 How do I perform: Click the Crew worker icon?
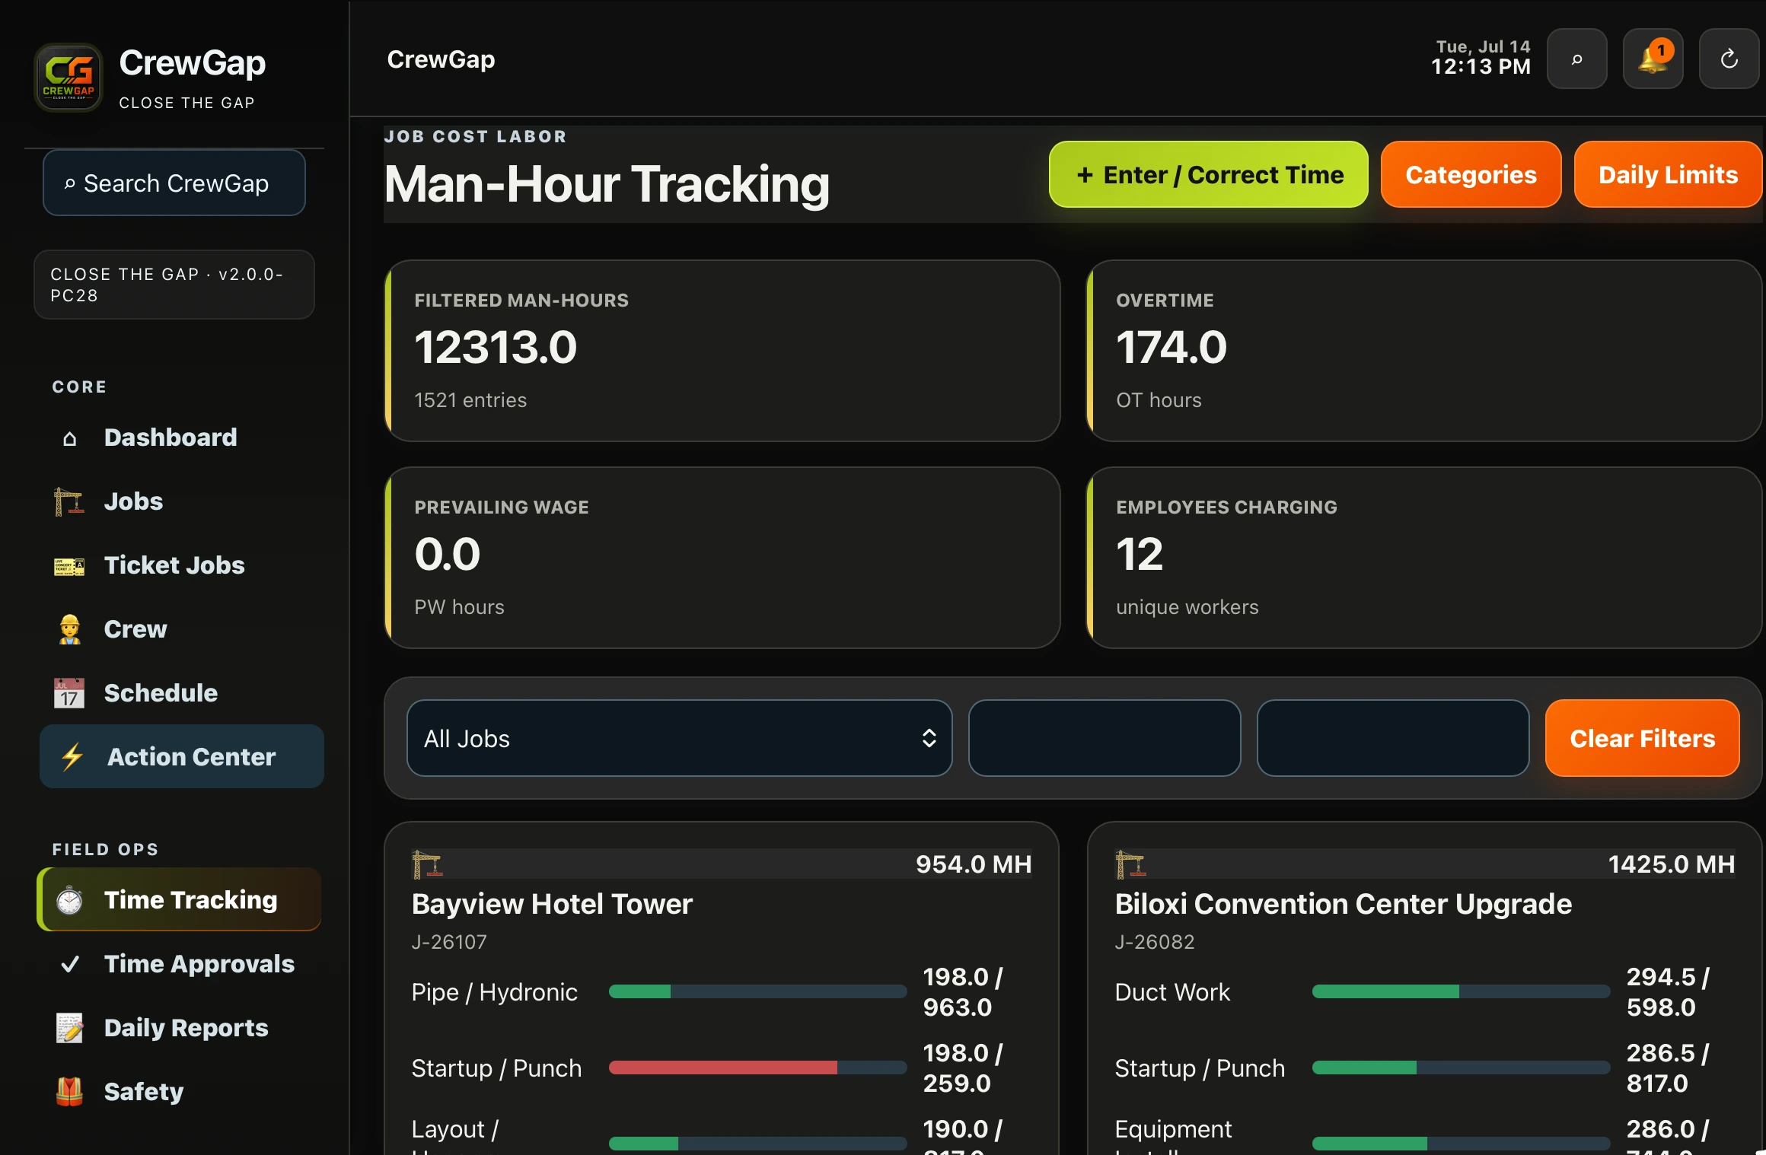pyautogui.click(x=69, y=630)
